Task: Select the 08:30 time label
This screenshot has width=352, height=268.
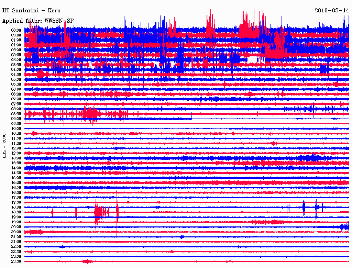Action: 16,114
